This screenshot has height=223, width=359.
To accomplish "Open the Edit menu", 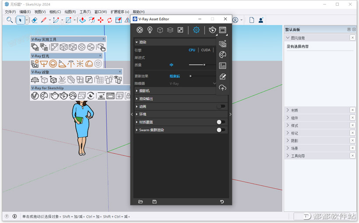I will [25, 12].
